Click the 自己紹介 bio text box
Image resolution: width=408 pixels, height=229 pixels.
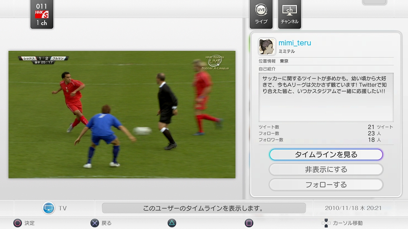coord(326,97)
